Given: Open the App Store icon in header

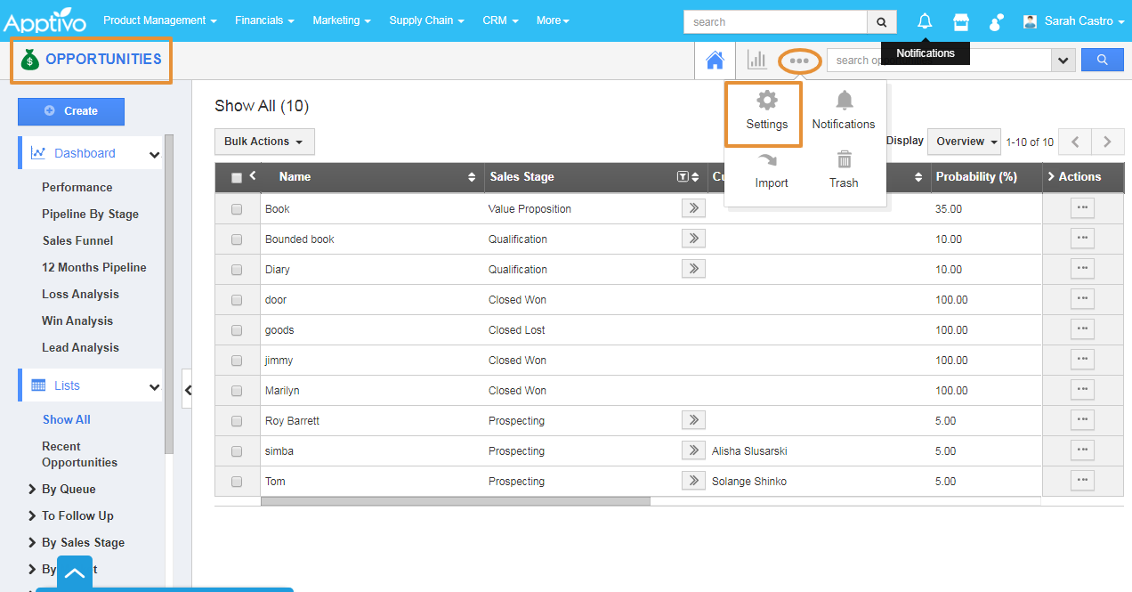Looking at the screenshot, I should (x=960, y=21).
